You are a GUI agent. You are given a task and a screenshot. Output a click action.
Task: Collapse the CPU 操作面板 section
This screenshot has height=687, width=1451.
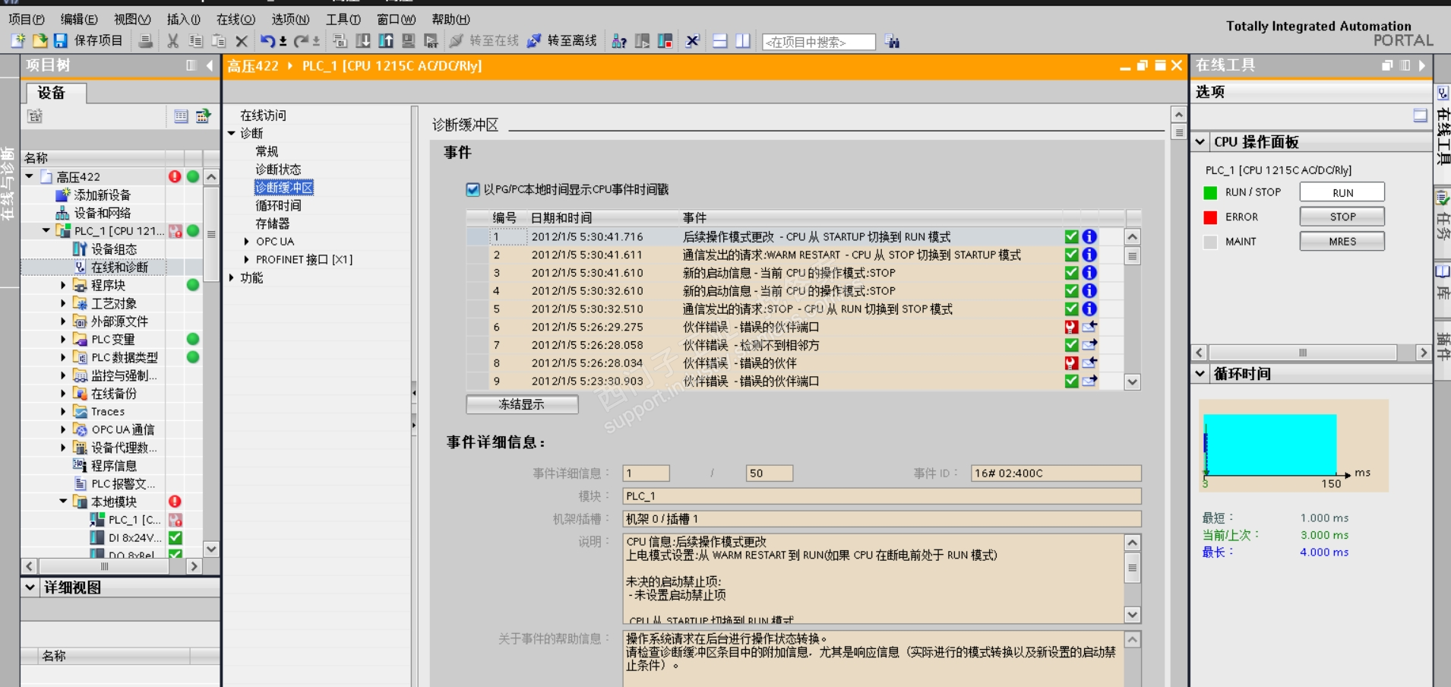pyautogui.click(x=1200, y=142)
